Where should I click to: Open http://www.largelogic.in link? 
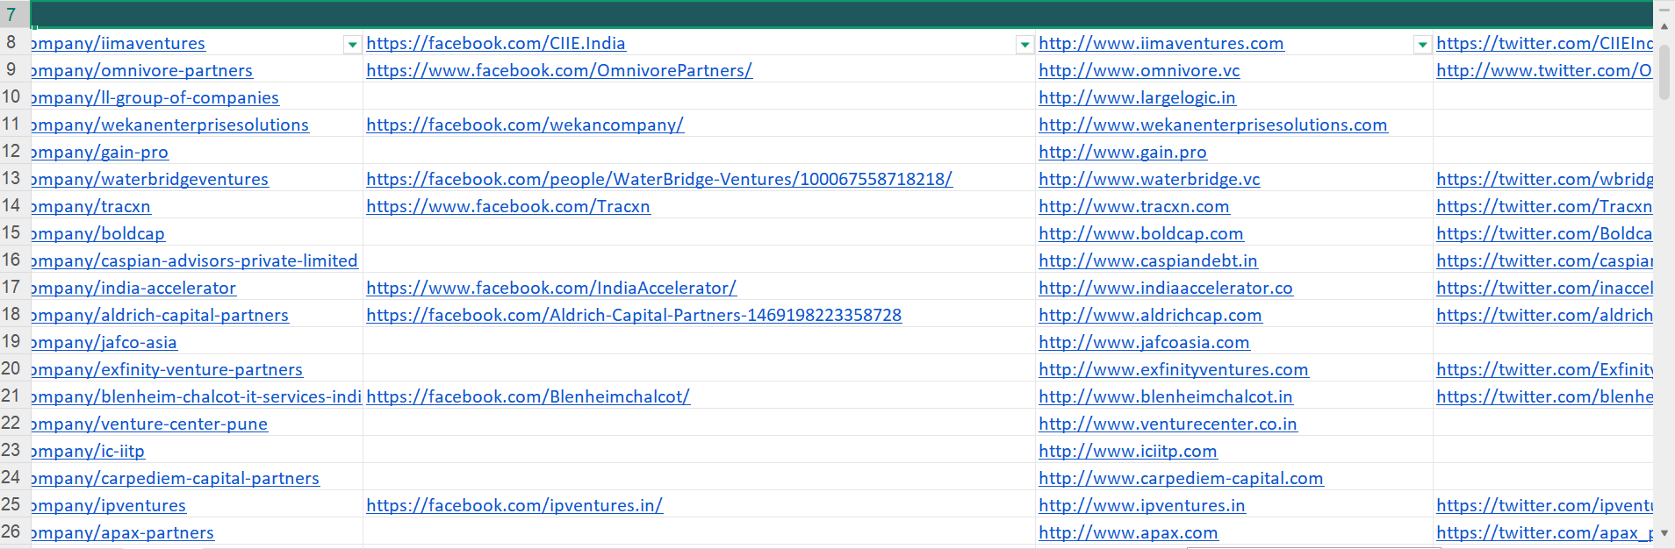[1137, 98]
